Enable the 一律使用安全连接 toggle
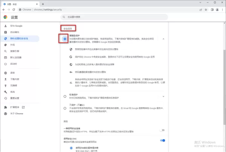 pyautogui.click(x=162, y=130)
